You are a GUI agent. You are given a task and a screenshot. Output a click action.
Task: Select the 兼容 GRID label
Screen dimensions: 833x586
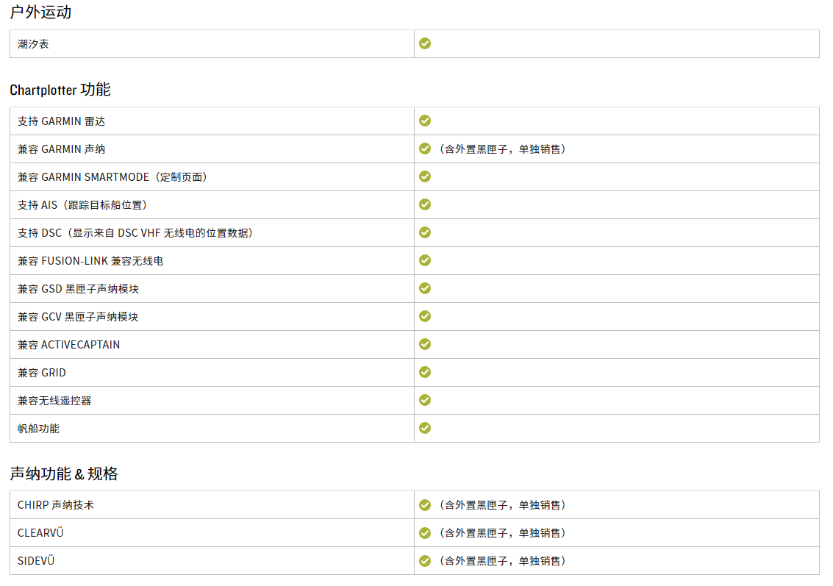click(41, 373)
